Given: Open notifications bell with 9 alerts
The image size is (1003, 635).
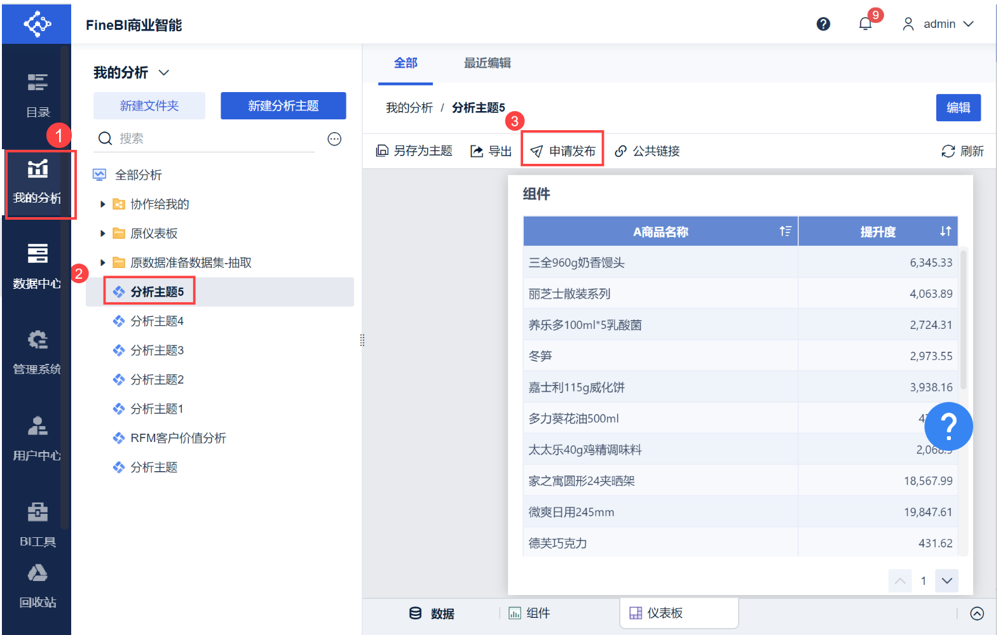Looking at the screenshot, I should click(865, 24).
